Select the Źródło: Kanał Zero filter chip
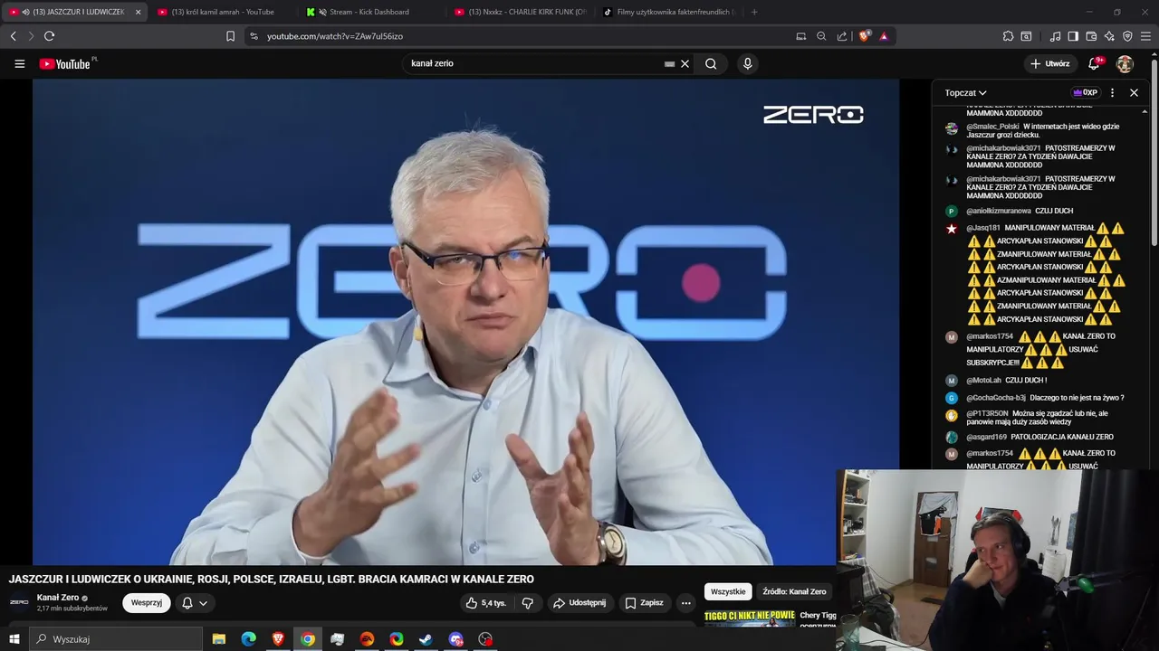1159x651 pixels. [794, 591]
